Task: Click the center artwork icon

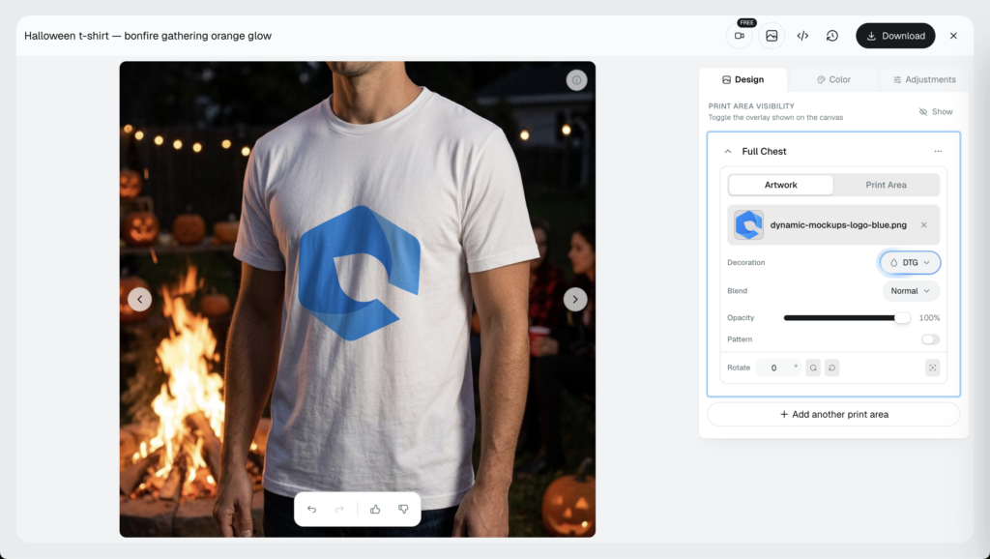Action: coord(933,368)
